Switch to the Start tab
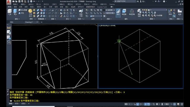This screenshot has height=107, width=190. pos(12,22)
